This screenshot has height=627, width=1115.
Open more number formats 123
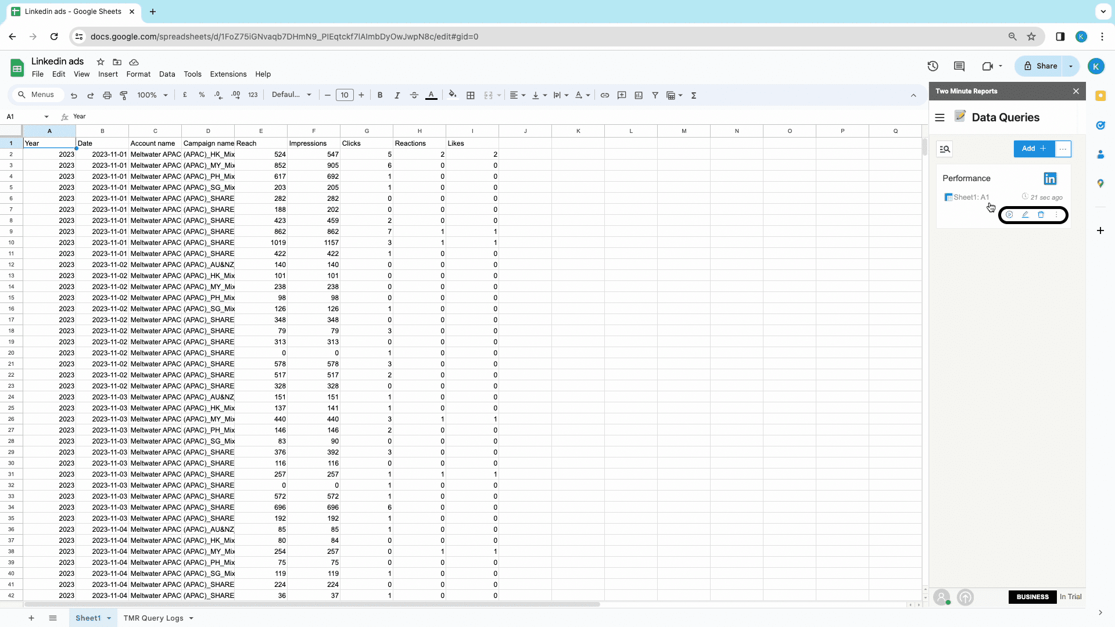253,95
